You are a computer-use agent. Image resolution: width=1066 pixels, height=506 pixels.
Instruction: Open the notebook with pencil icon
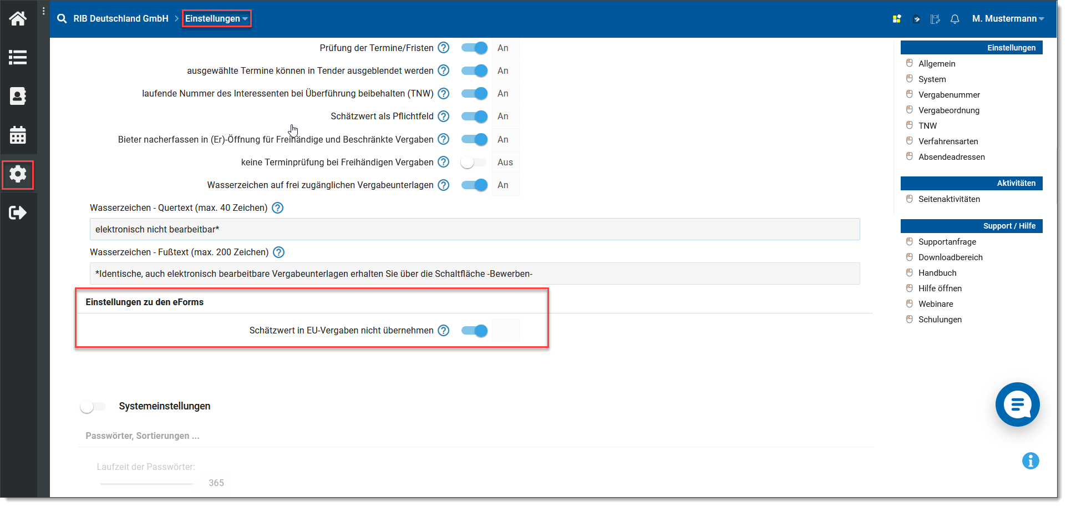(x=935, y=19)
